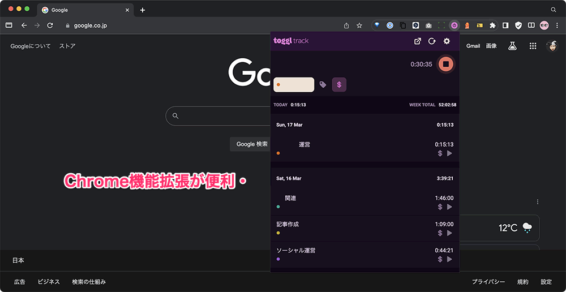This screenshot has width=566, height=292.
Task: Open the Chrome side panel
Action: pos(505,25)
